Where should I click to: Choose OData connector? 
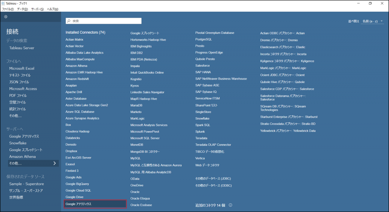[x=135, y=179]
